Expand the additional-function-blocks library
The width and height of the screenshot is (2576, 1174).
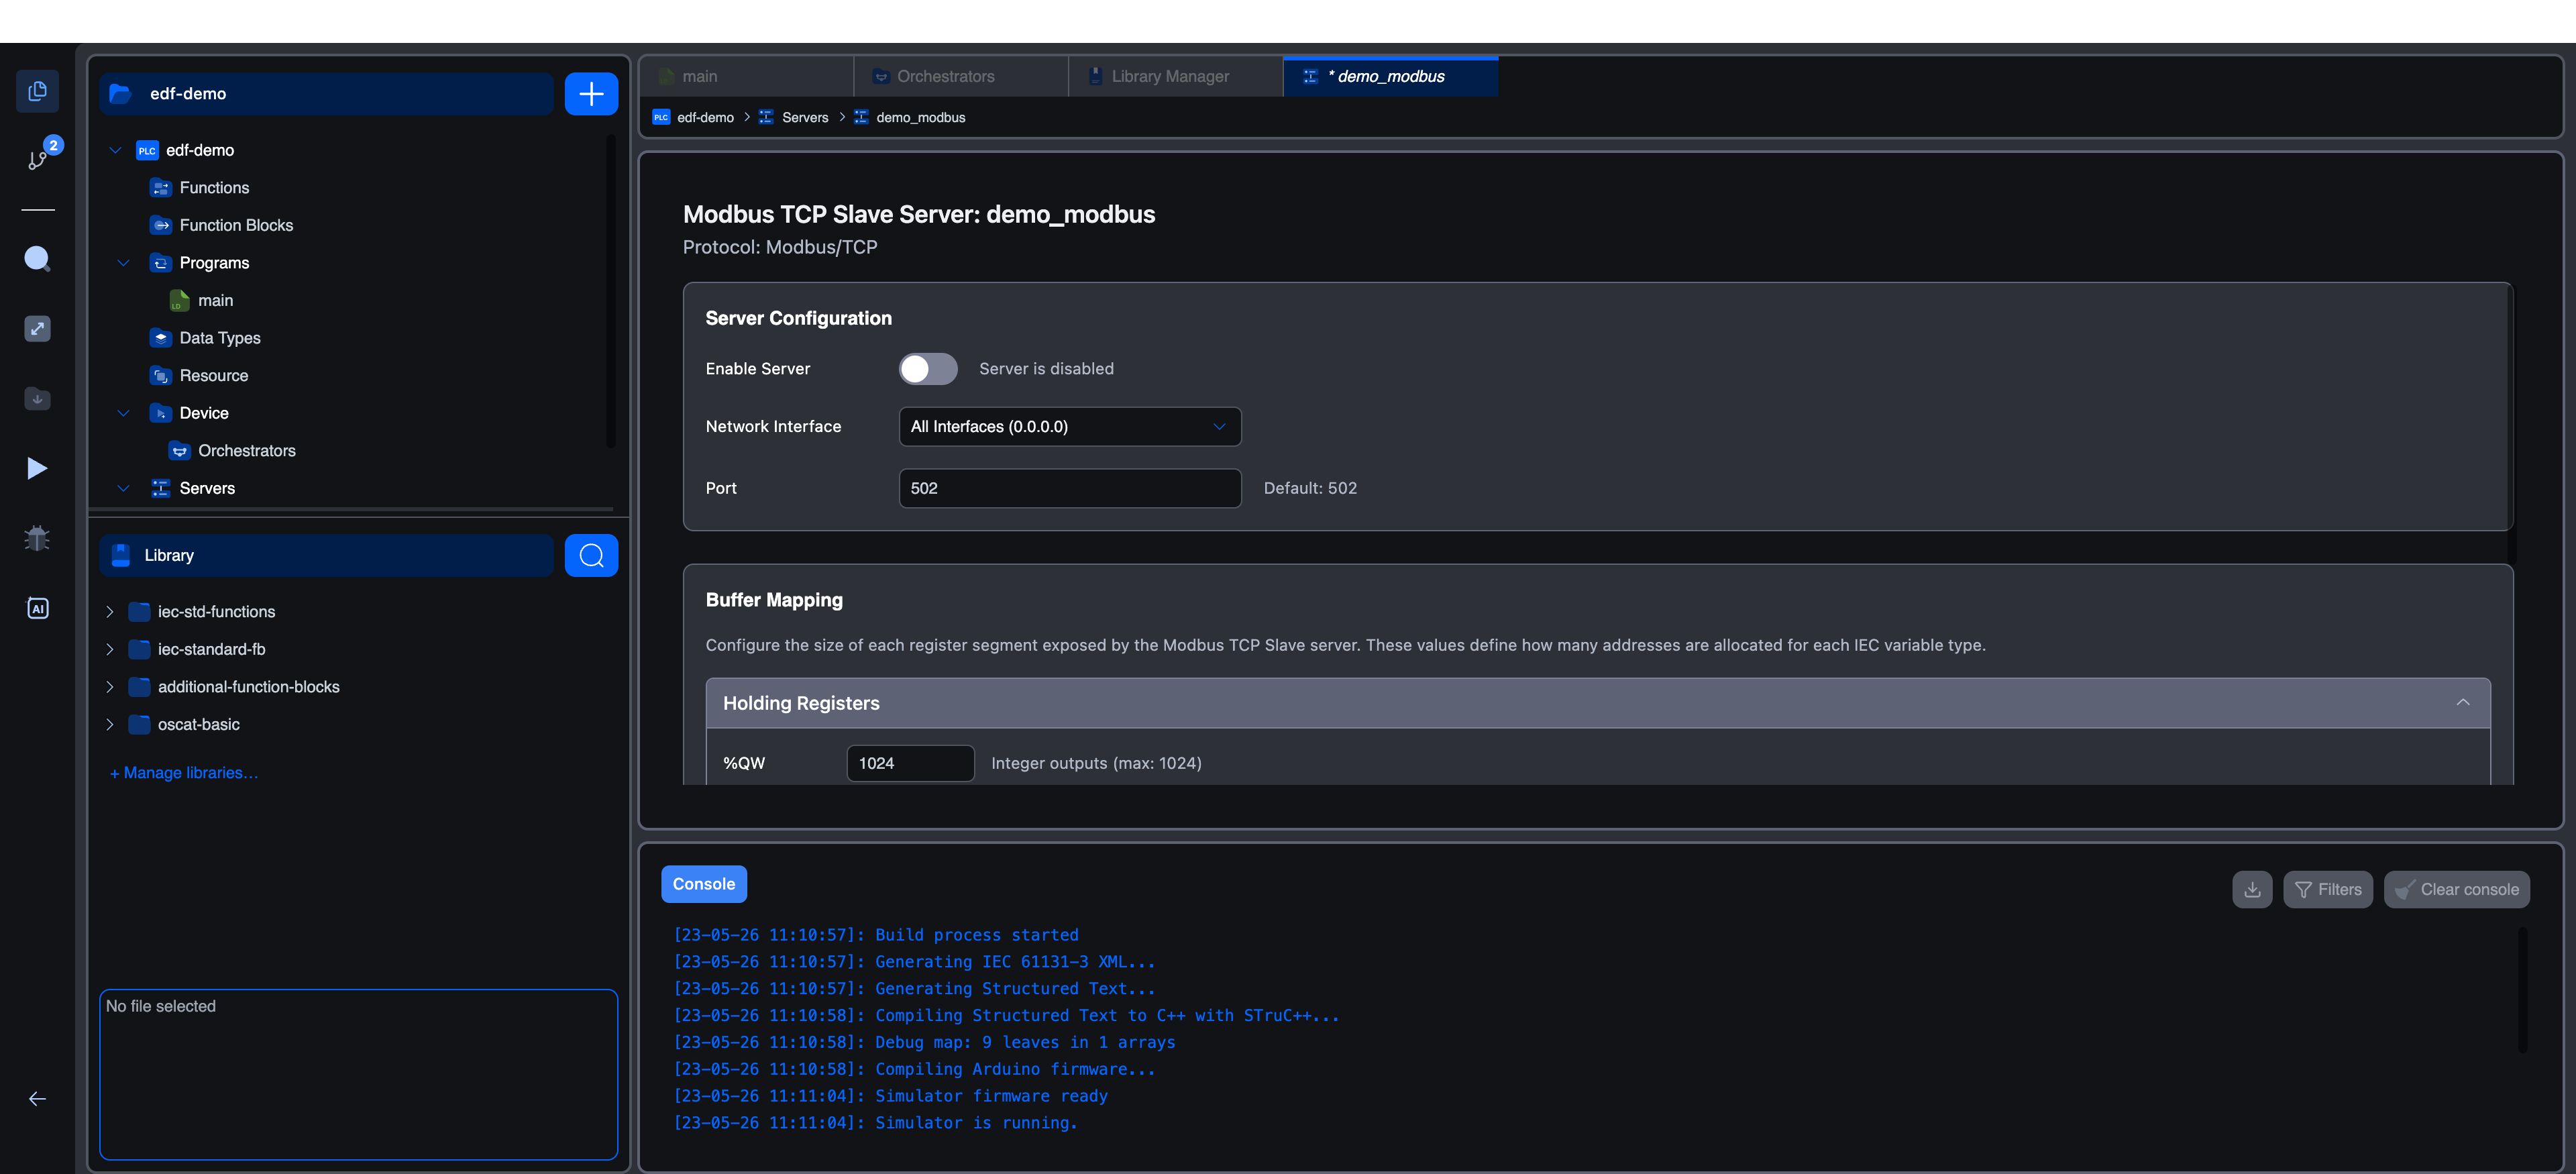[x=110, y=687]
